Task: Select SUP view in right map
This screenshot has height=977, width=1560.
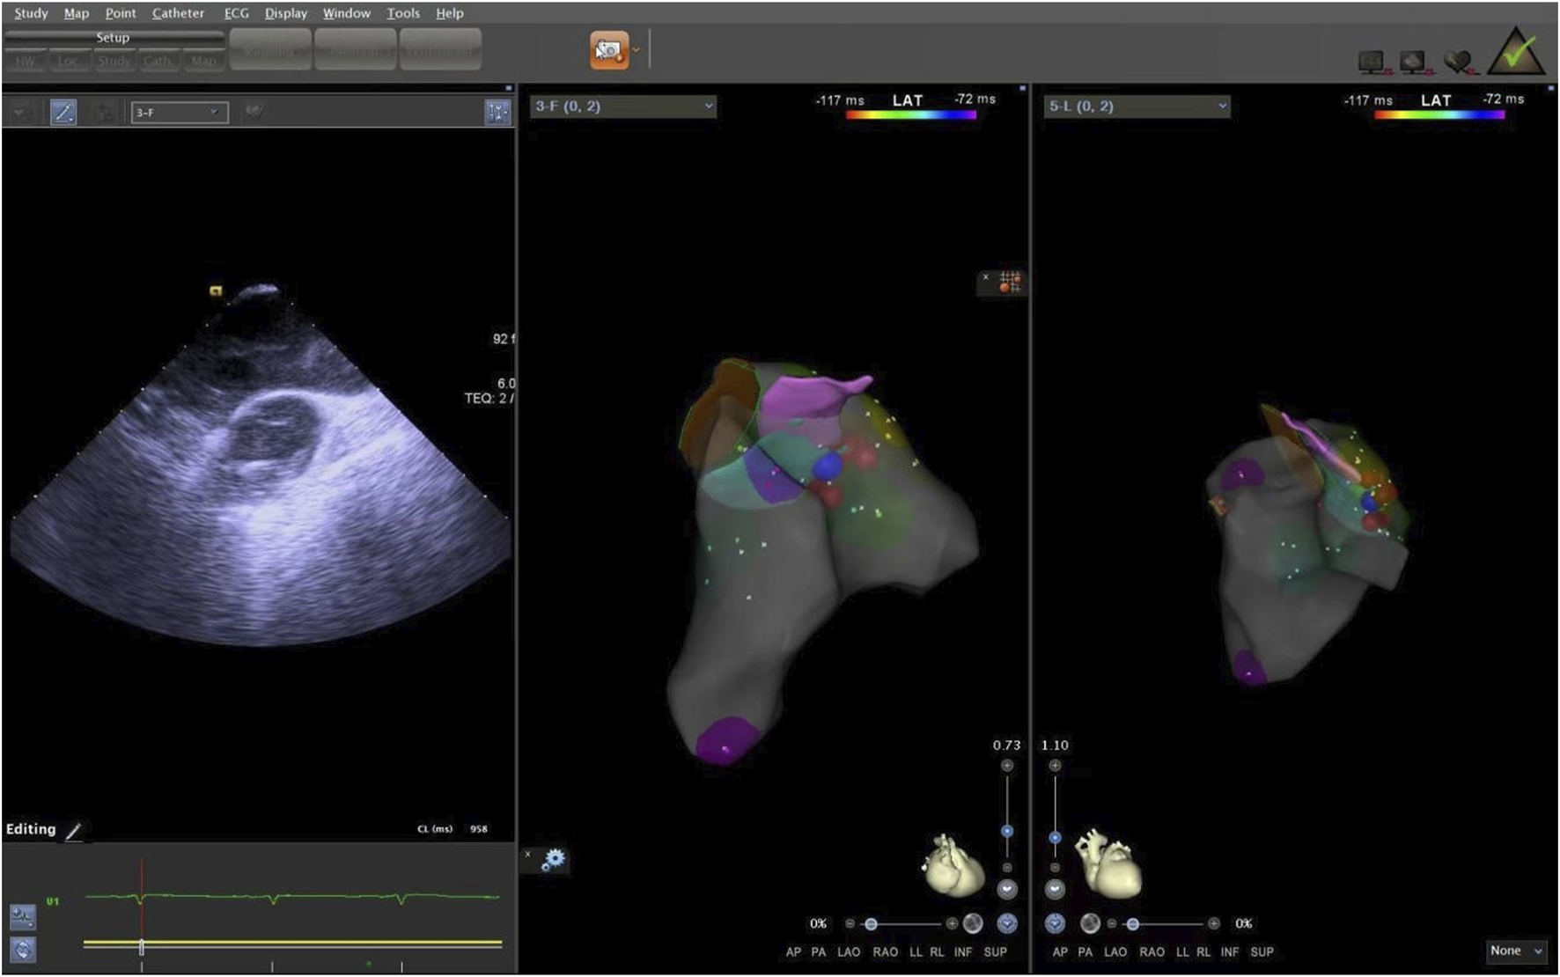Action: click(1262, 952)
